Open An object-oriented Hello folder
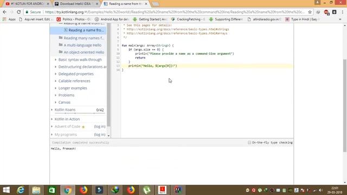347x195 pixels. click(81, 52)
